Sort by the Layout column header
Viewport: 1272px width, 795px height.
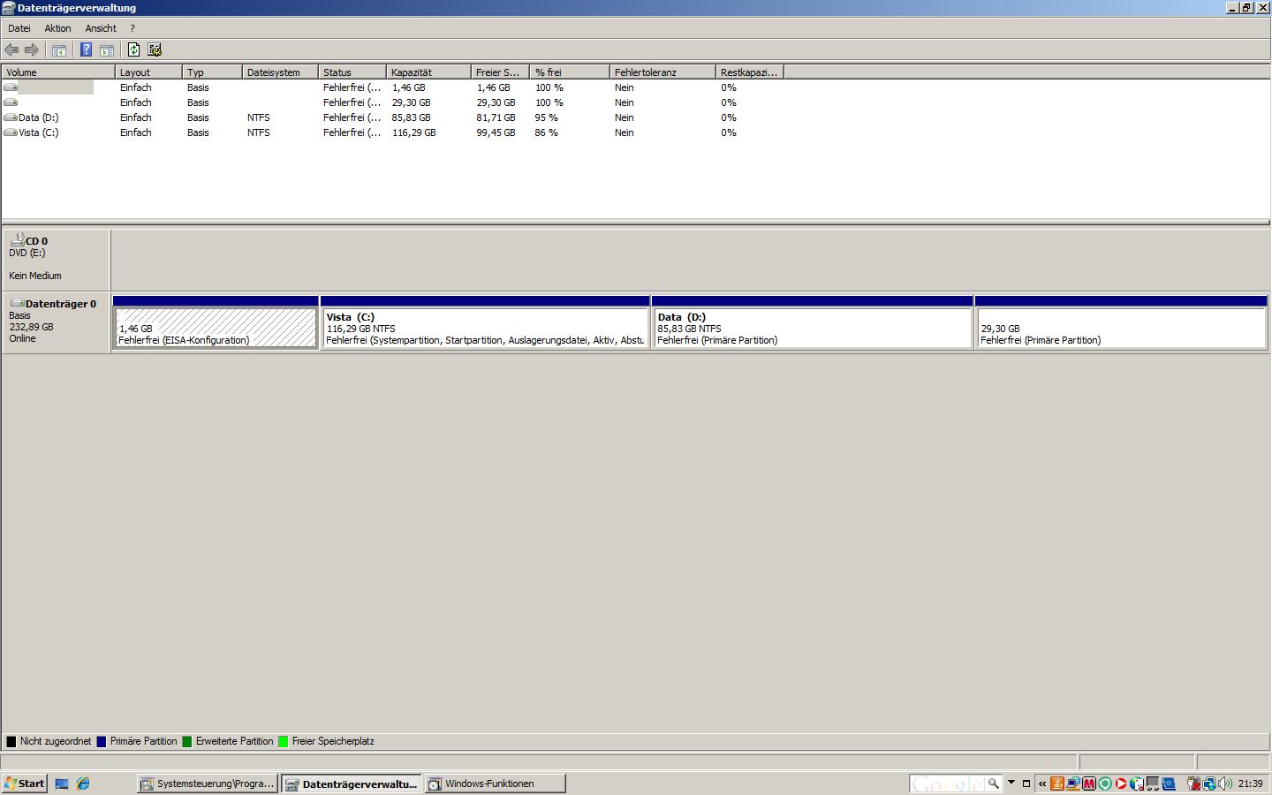(x=148, y=72)
